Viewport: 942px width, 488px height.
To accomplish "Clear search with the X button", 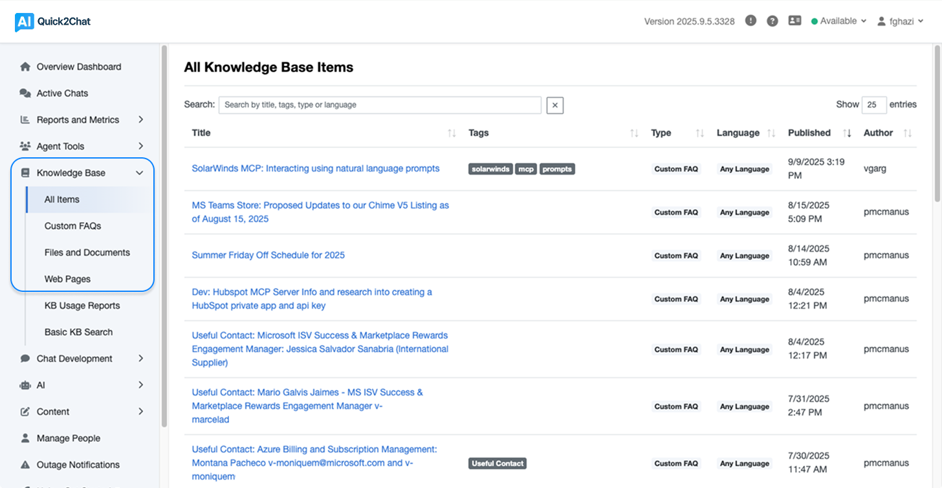I will tap(554, 105).
